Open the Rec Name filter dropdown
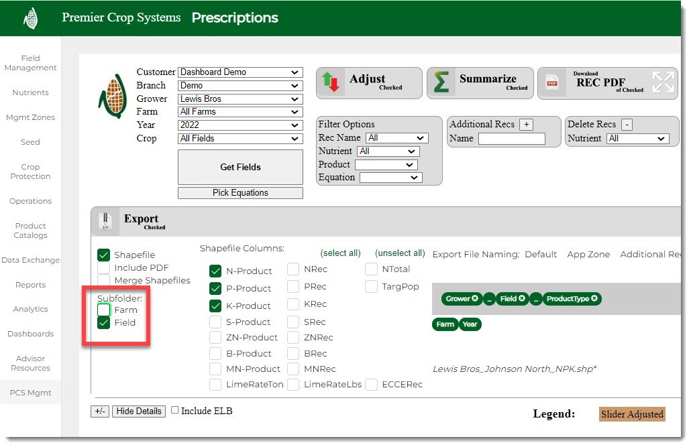691x447 pixels. pyautogui.click(x=397, y=138)
